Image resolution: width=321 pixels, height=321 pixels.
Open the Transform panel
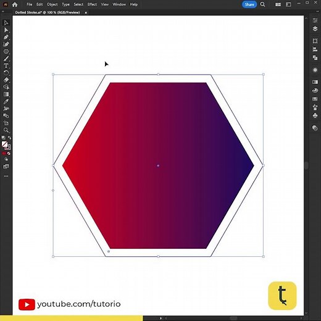(x=315, y=41)
